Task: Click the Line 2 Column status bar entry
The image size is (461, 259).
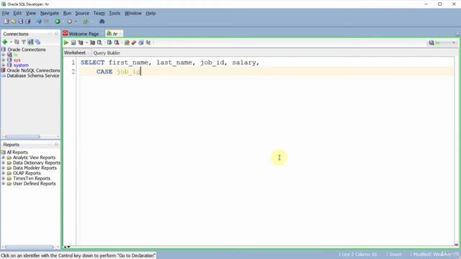Action: [358, 254]
